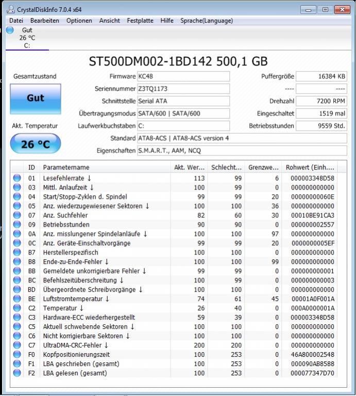Click status orb for LBA gelesen row

click(17, 373)
